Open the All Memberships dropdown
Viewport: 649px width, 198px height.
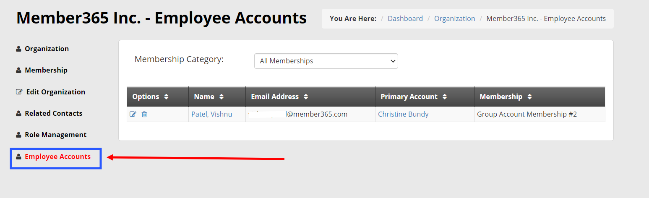[x=326, y=61]
